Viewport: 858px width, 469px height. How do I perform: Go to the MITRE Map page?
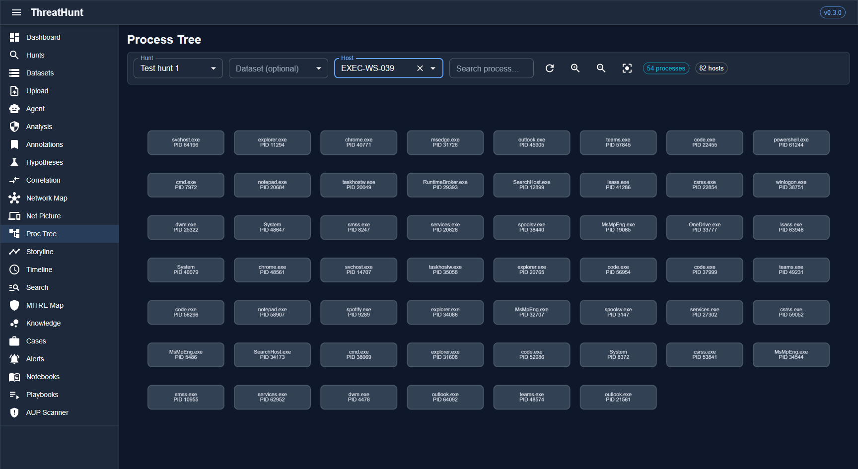click(45, 305)
